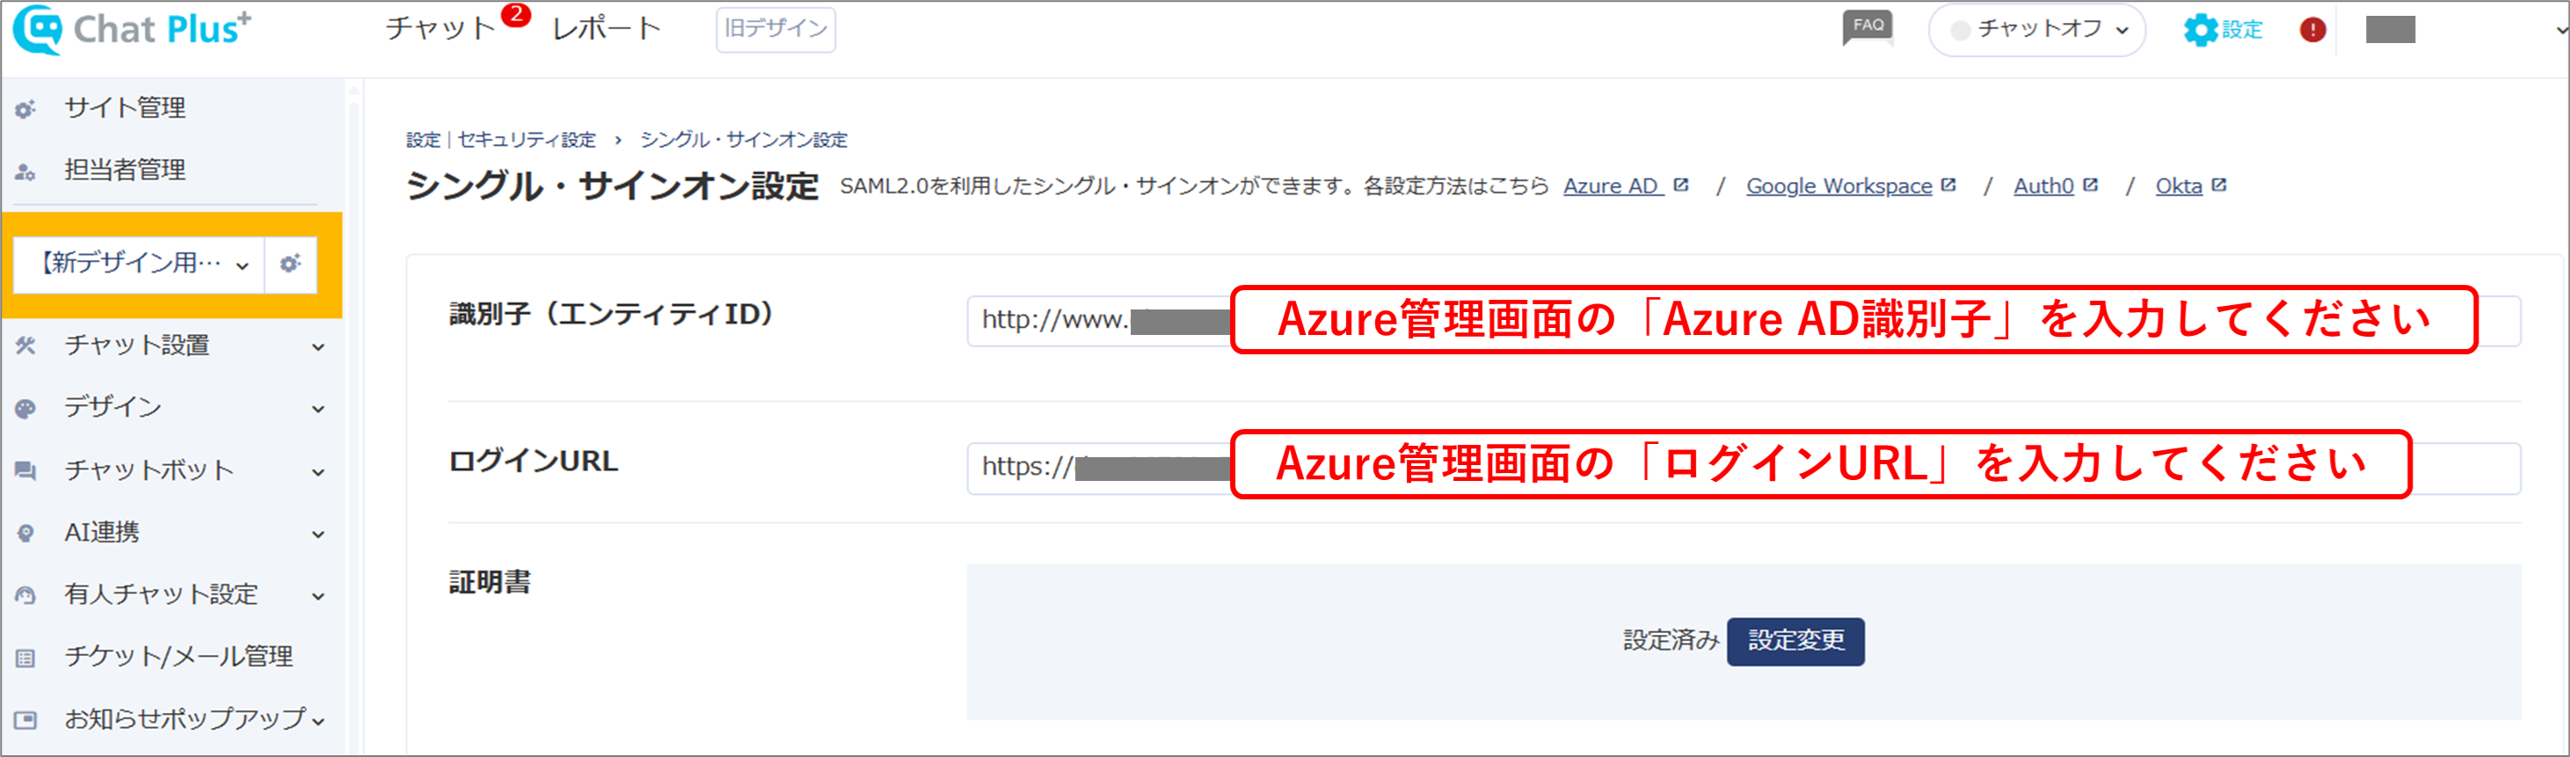Switch to 旧デザイン with the button
The height and width of the screenshot is (757, 2570).
(775, 29)
